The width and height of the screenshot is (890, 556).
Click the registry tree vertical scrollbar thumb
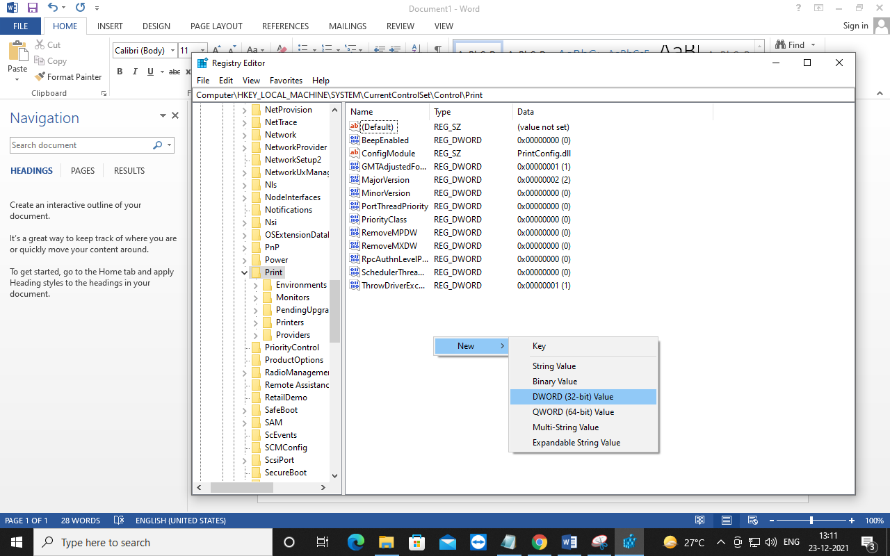tap(334, 311)
